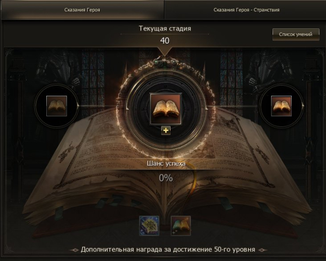
Task: Click arrow on the left stage circle
Action: click(x=78, y=106)
